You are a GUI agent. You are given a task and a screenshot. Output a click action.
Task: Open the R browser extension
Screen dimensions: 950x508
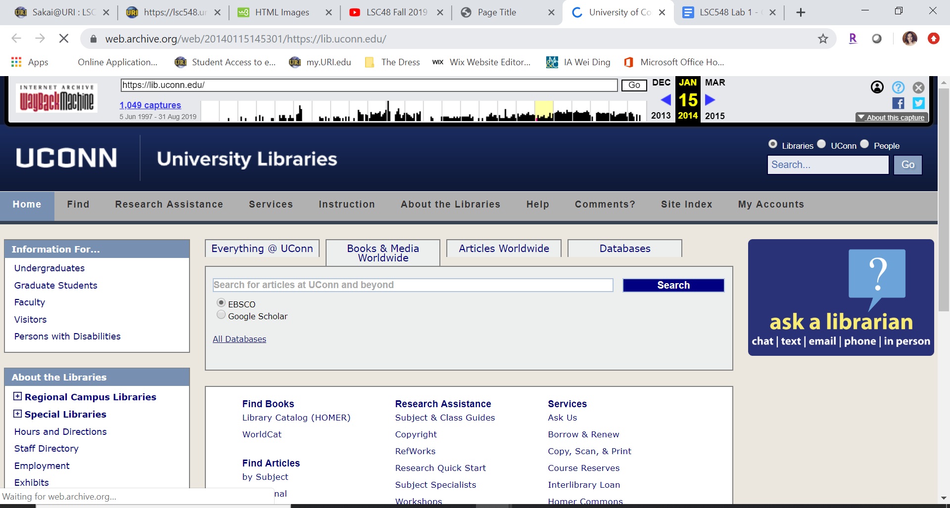[853, 38]
